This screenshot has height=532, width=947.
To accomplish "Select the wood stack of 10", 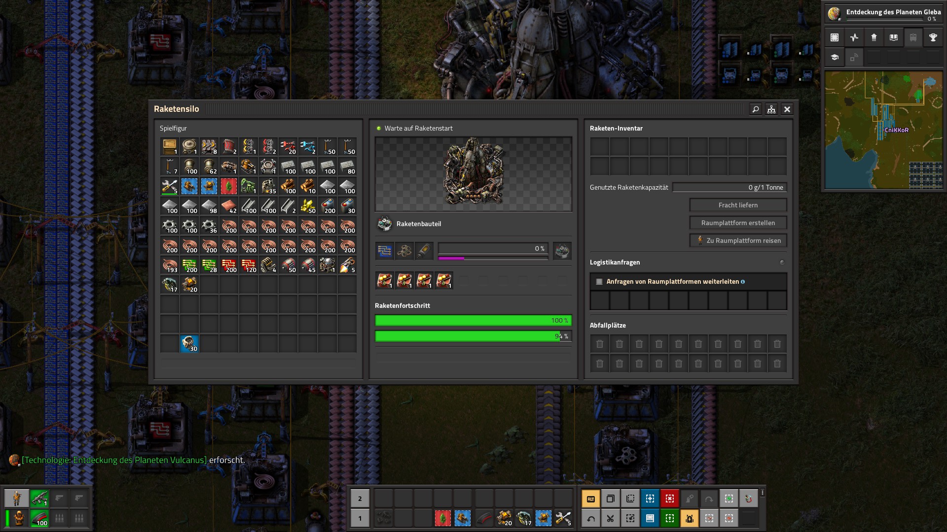I will coord(307,186).
